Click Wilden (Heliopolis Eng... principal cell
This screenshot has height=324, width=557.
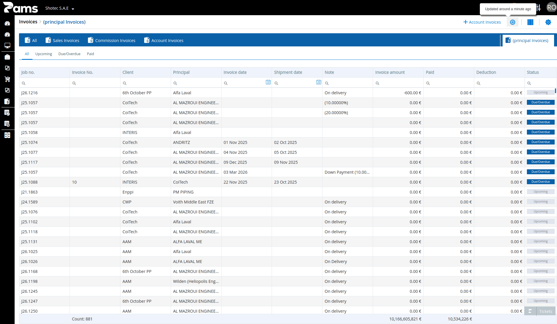pos(196,281)
